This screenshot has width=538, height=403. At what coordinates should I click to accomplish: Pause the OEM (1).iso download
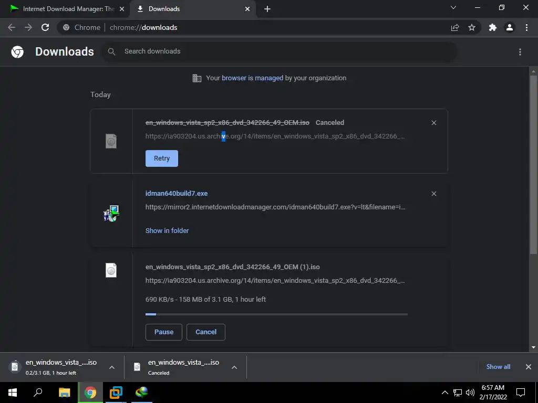[x=164, y=332]
